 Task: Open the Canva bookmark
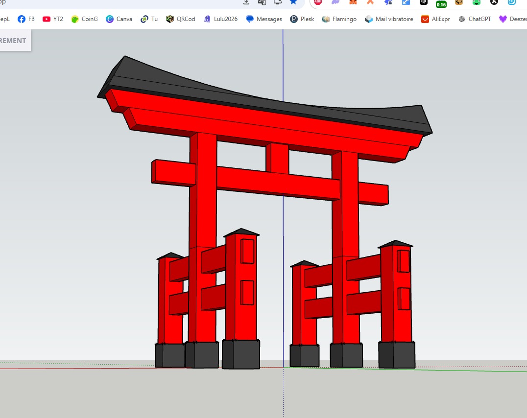click(119, 19)
